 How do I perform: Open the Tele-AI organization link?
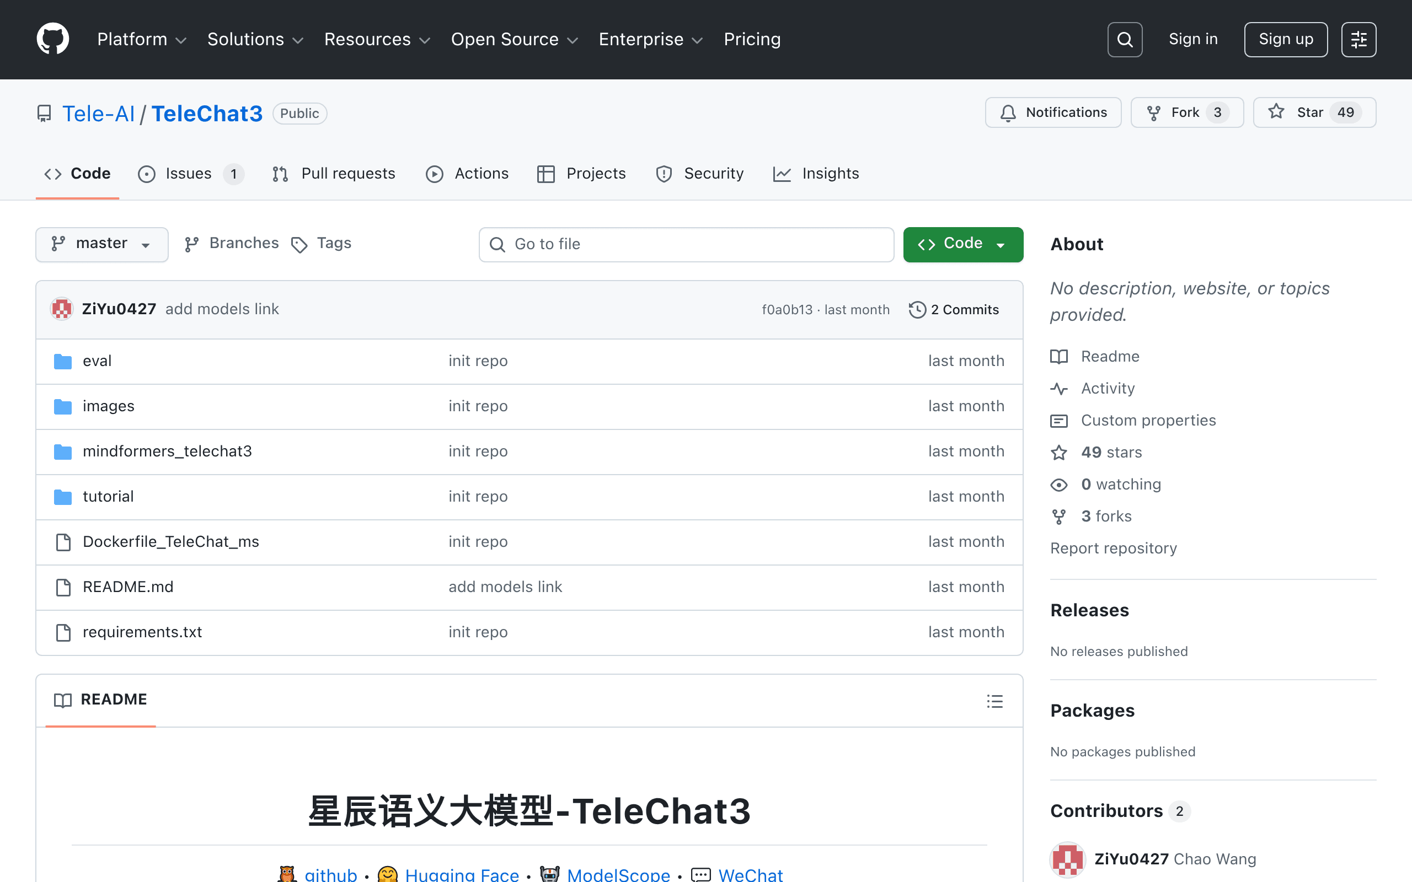98,114
